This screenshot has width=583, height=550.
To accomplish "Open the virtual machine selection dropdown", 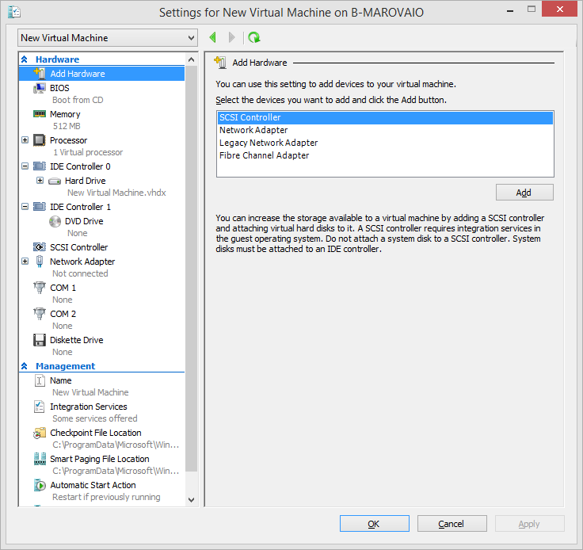I will tap(108, 38).
